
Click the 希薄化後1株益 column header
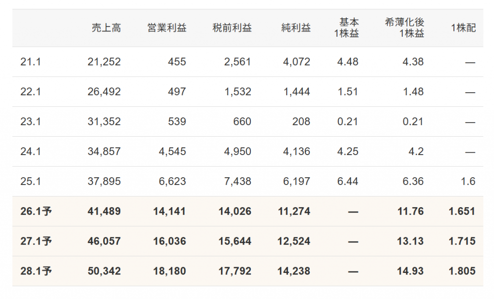(x=404, y=28)
